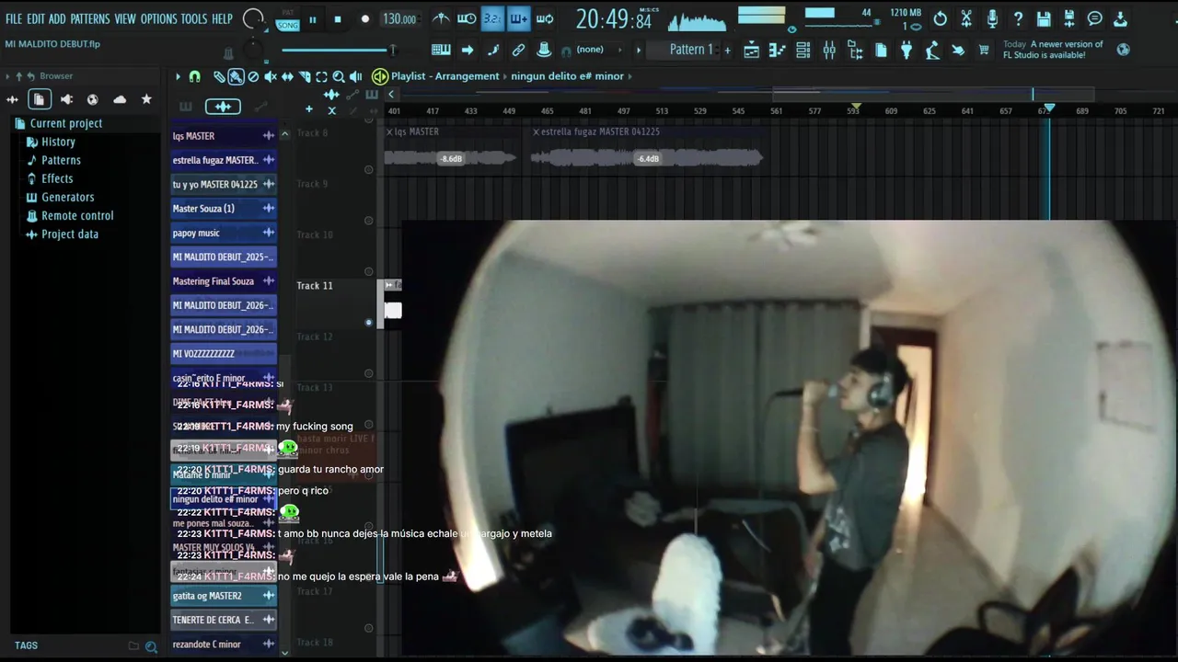Open the EDIT menu
The image size is (1178, 662).
pos(35,18)
